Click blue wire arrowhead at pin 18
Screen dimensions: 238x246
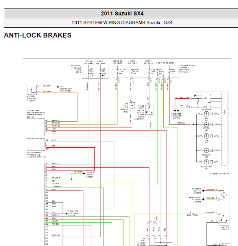[x=66, y=214]
